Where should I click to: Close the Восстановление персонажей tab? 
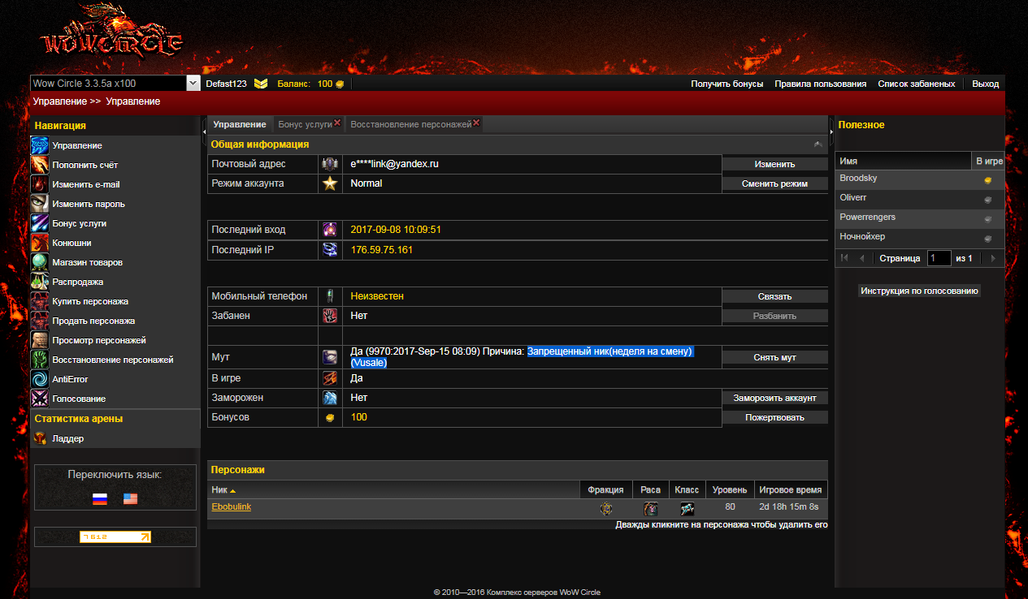coord(476,123)
